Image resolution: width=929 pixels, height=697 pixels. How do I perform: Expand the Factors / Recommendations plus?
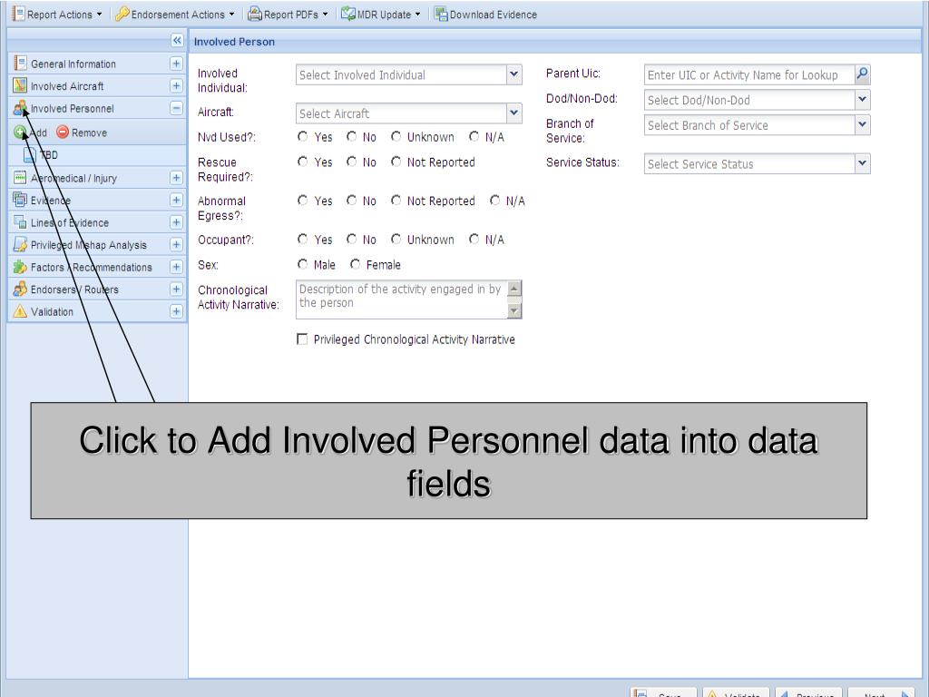(x=176, y=267)
